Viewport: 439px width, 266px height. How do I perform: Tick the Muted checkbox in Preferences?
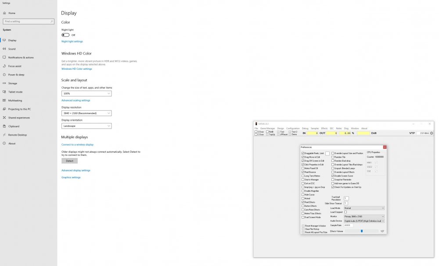point(303,198)
